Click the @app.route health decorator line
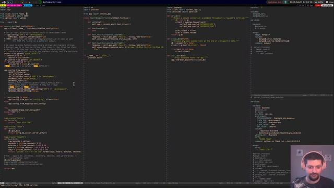 tap(15, 137)
